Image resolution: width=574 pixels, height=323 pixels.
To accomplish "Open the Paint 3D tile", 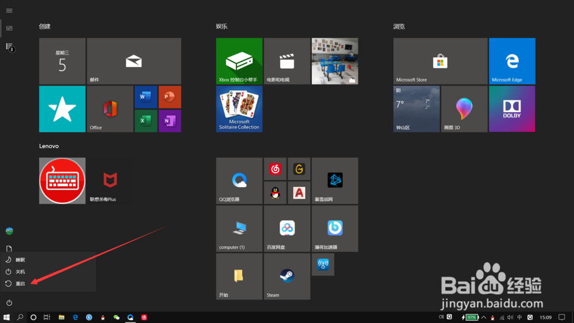I will [x=464, y=109].
